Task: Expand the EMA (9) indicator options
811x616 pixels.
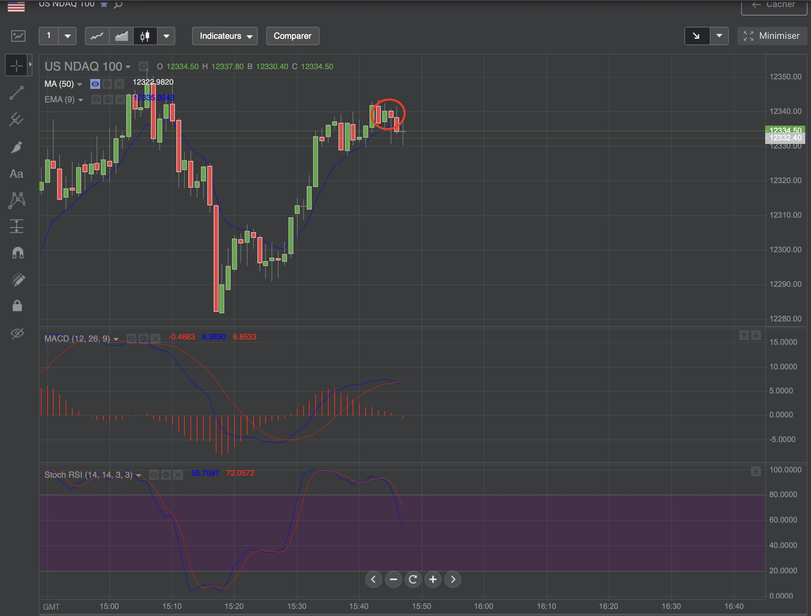Action: pyautogui.click(x=81, y=100)
